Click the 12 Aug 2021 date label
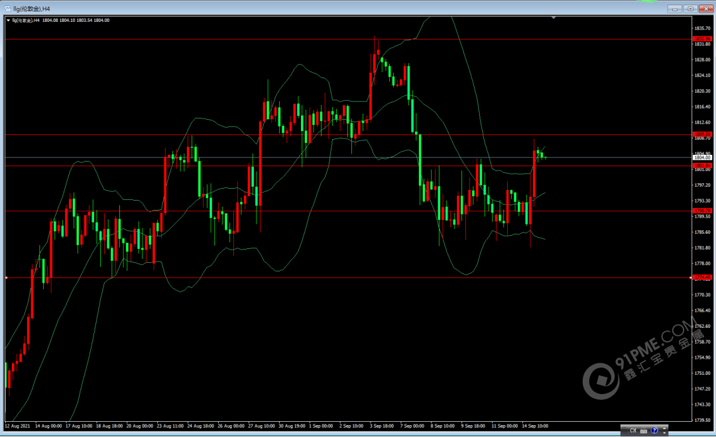 point(17,426)
